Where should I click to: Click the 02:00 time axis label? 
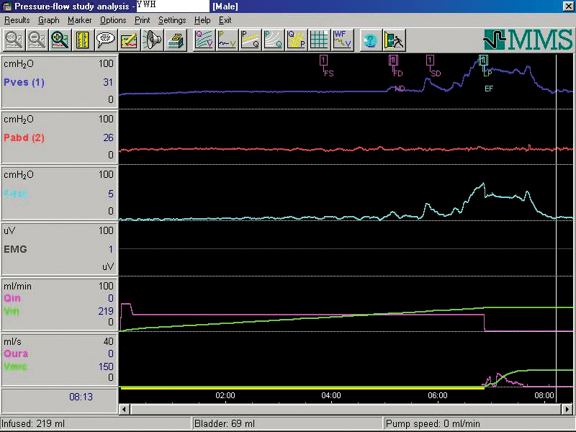tap(225, 395)
